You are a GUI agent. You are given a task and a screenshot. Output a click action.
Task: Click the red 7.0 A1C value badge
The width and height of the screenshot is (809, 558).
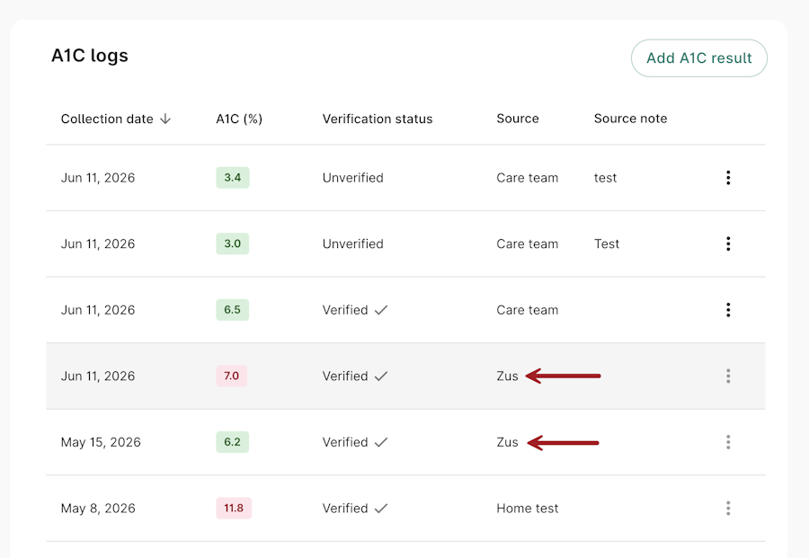[231, 376]
